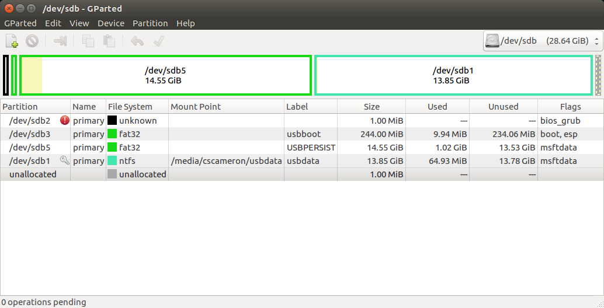The width and height of the screenshot is (604, 308).
Task: Select the unallocated row in partition table
Action: [x=301, y=174]
